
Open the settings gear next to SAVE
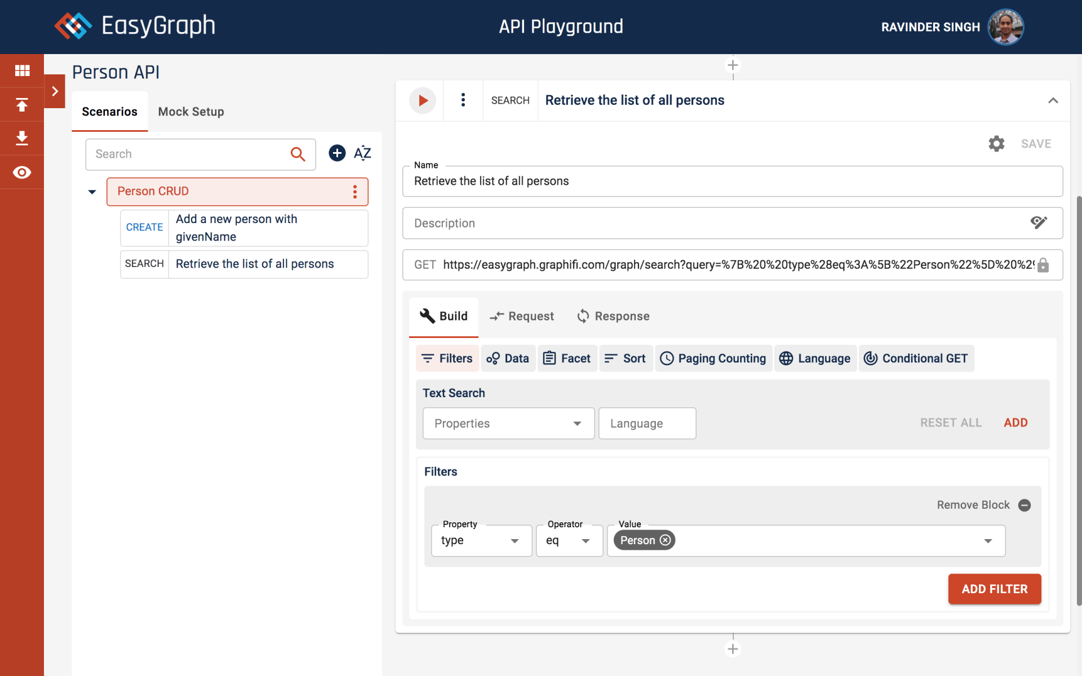(996, 144)
